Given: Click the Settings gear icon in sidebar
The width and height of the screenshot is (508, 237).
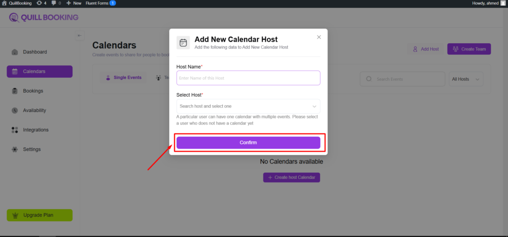Looking at the screenshot, I should [x=14, y=149].
